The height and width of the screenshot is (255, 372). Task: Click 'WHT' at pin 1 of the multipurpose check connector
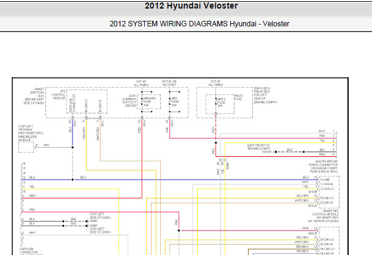(322, 131)
